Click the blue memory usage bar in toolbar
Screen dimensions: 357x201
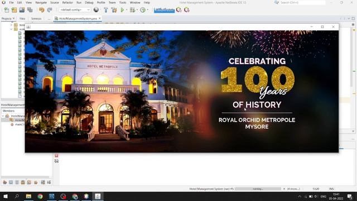click(164, 10)
